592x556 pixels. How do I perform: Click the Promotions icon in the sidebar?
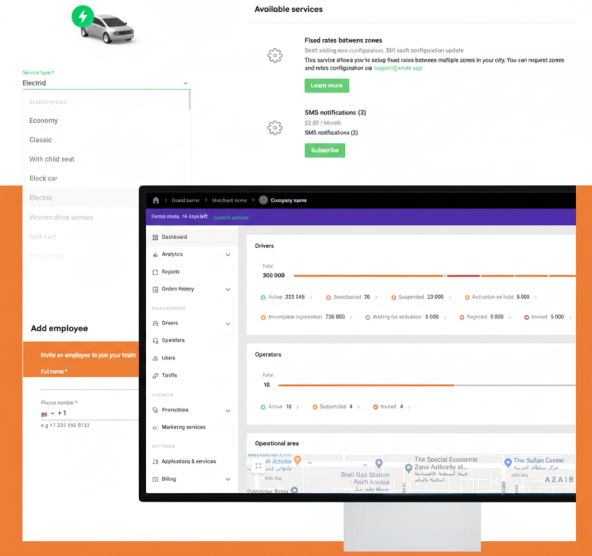click(155, 410)
